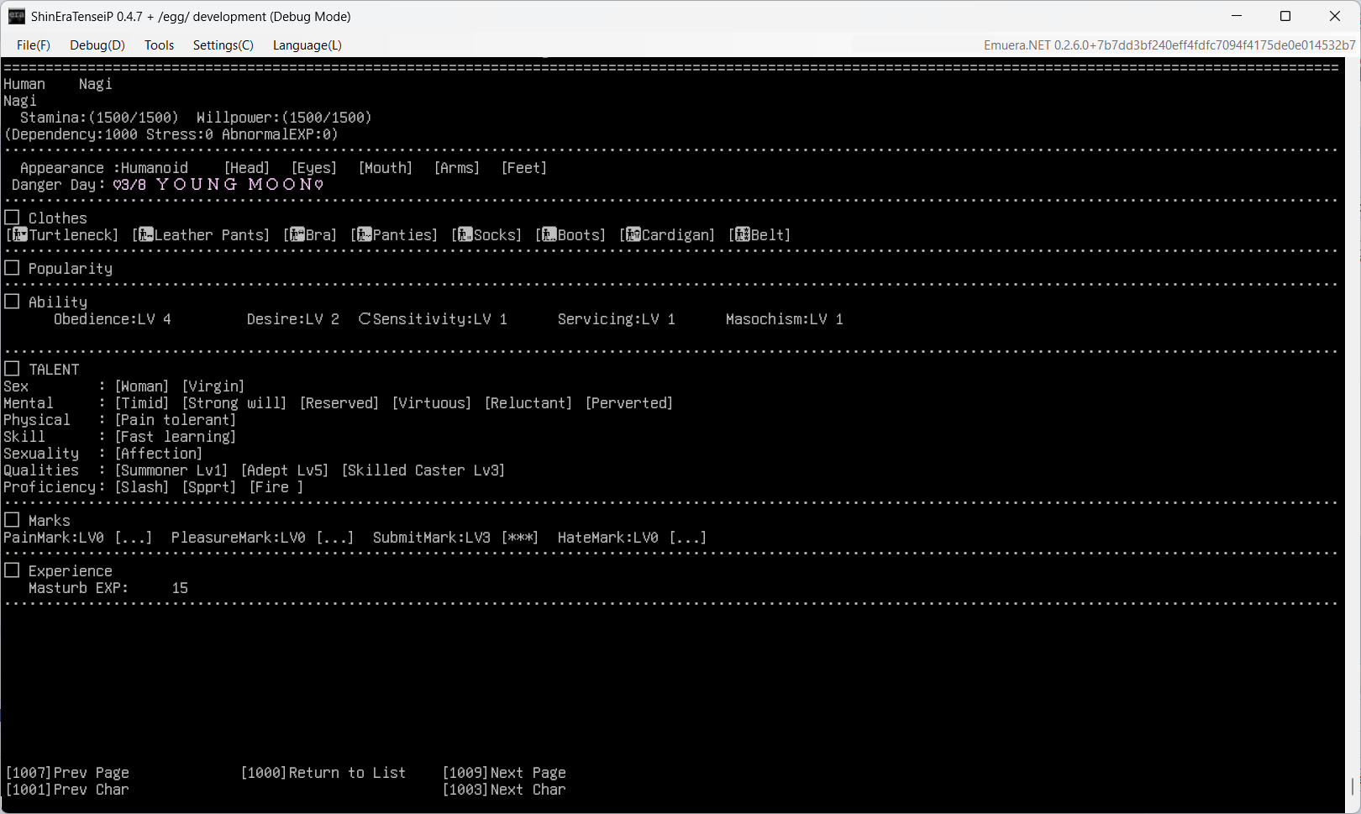
Task: Click the [Affection] sexuality tag
Action: coord(159,454)
